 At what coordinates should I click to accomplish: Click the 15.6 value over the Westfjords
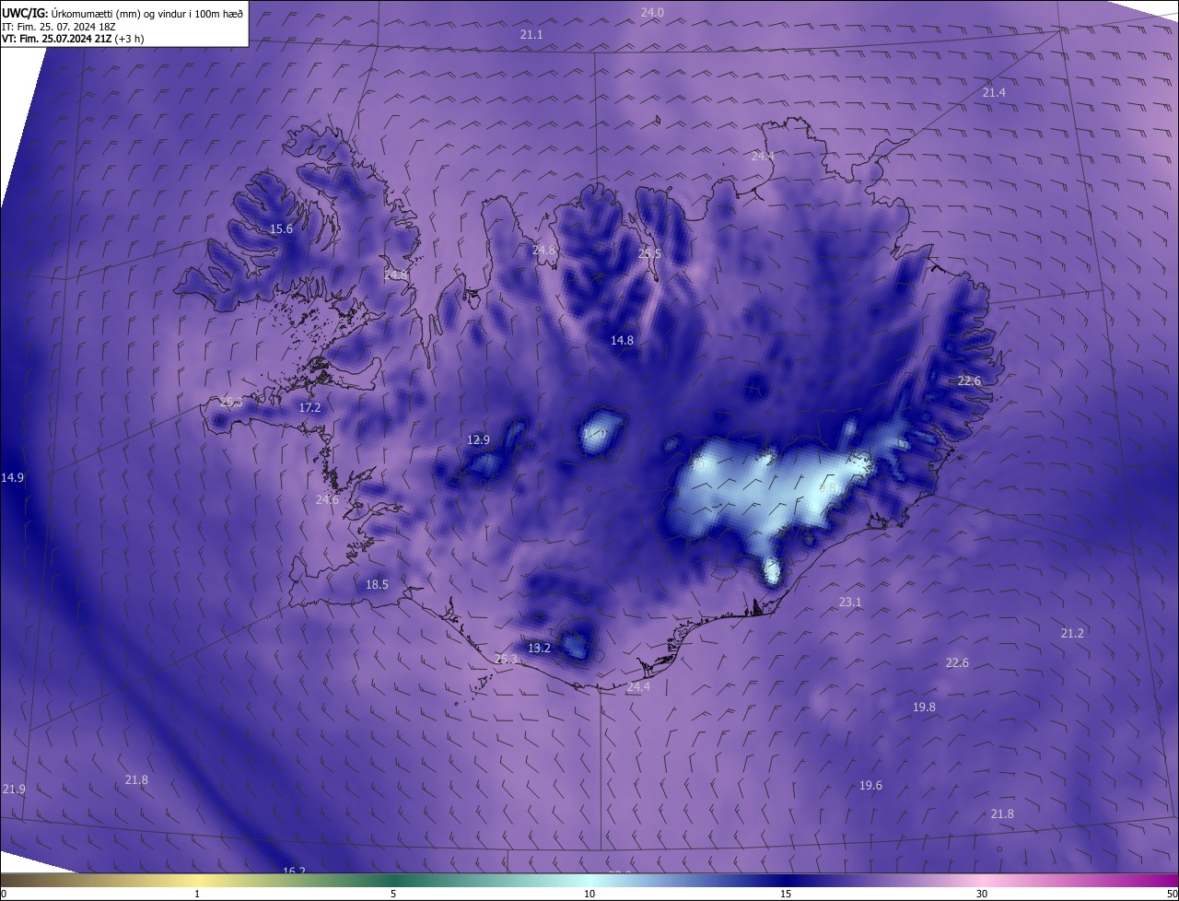pos(281,229)
